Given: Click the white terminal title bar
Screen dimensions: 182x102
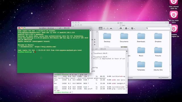Looking at the screenshot, I should click(109, 49).
